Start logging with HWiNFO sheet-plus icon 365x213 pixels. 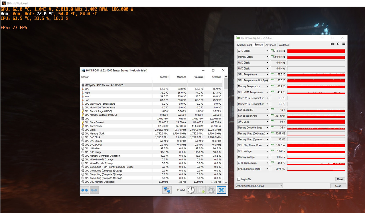pos(201,190)
